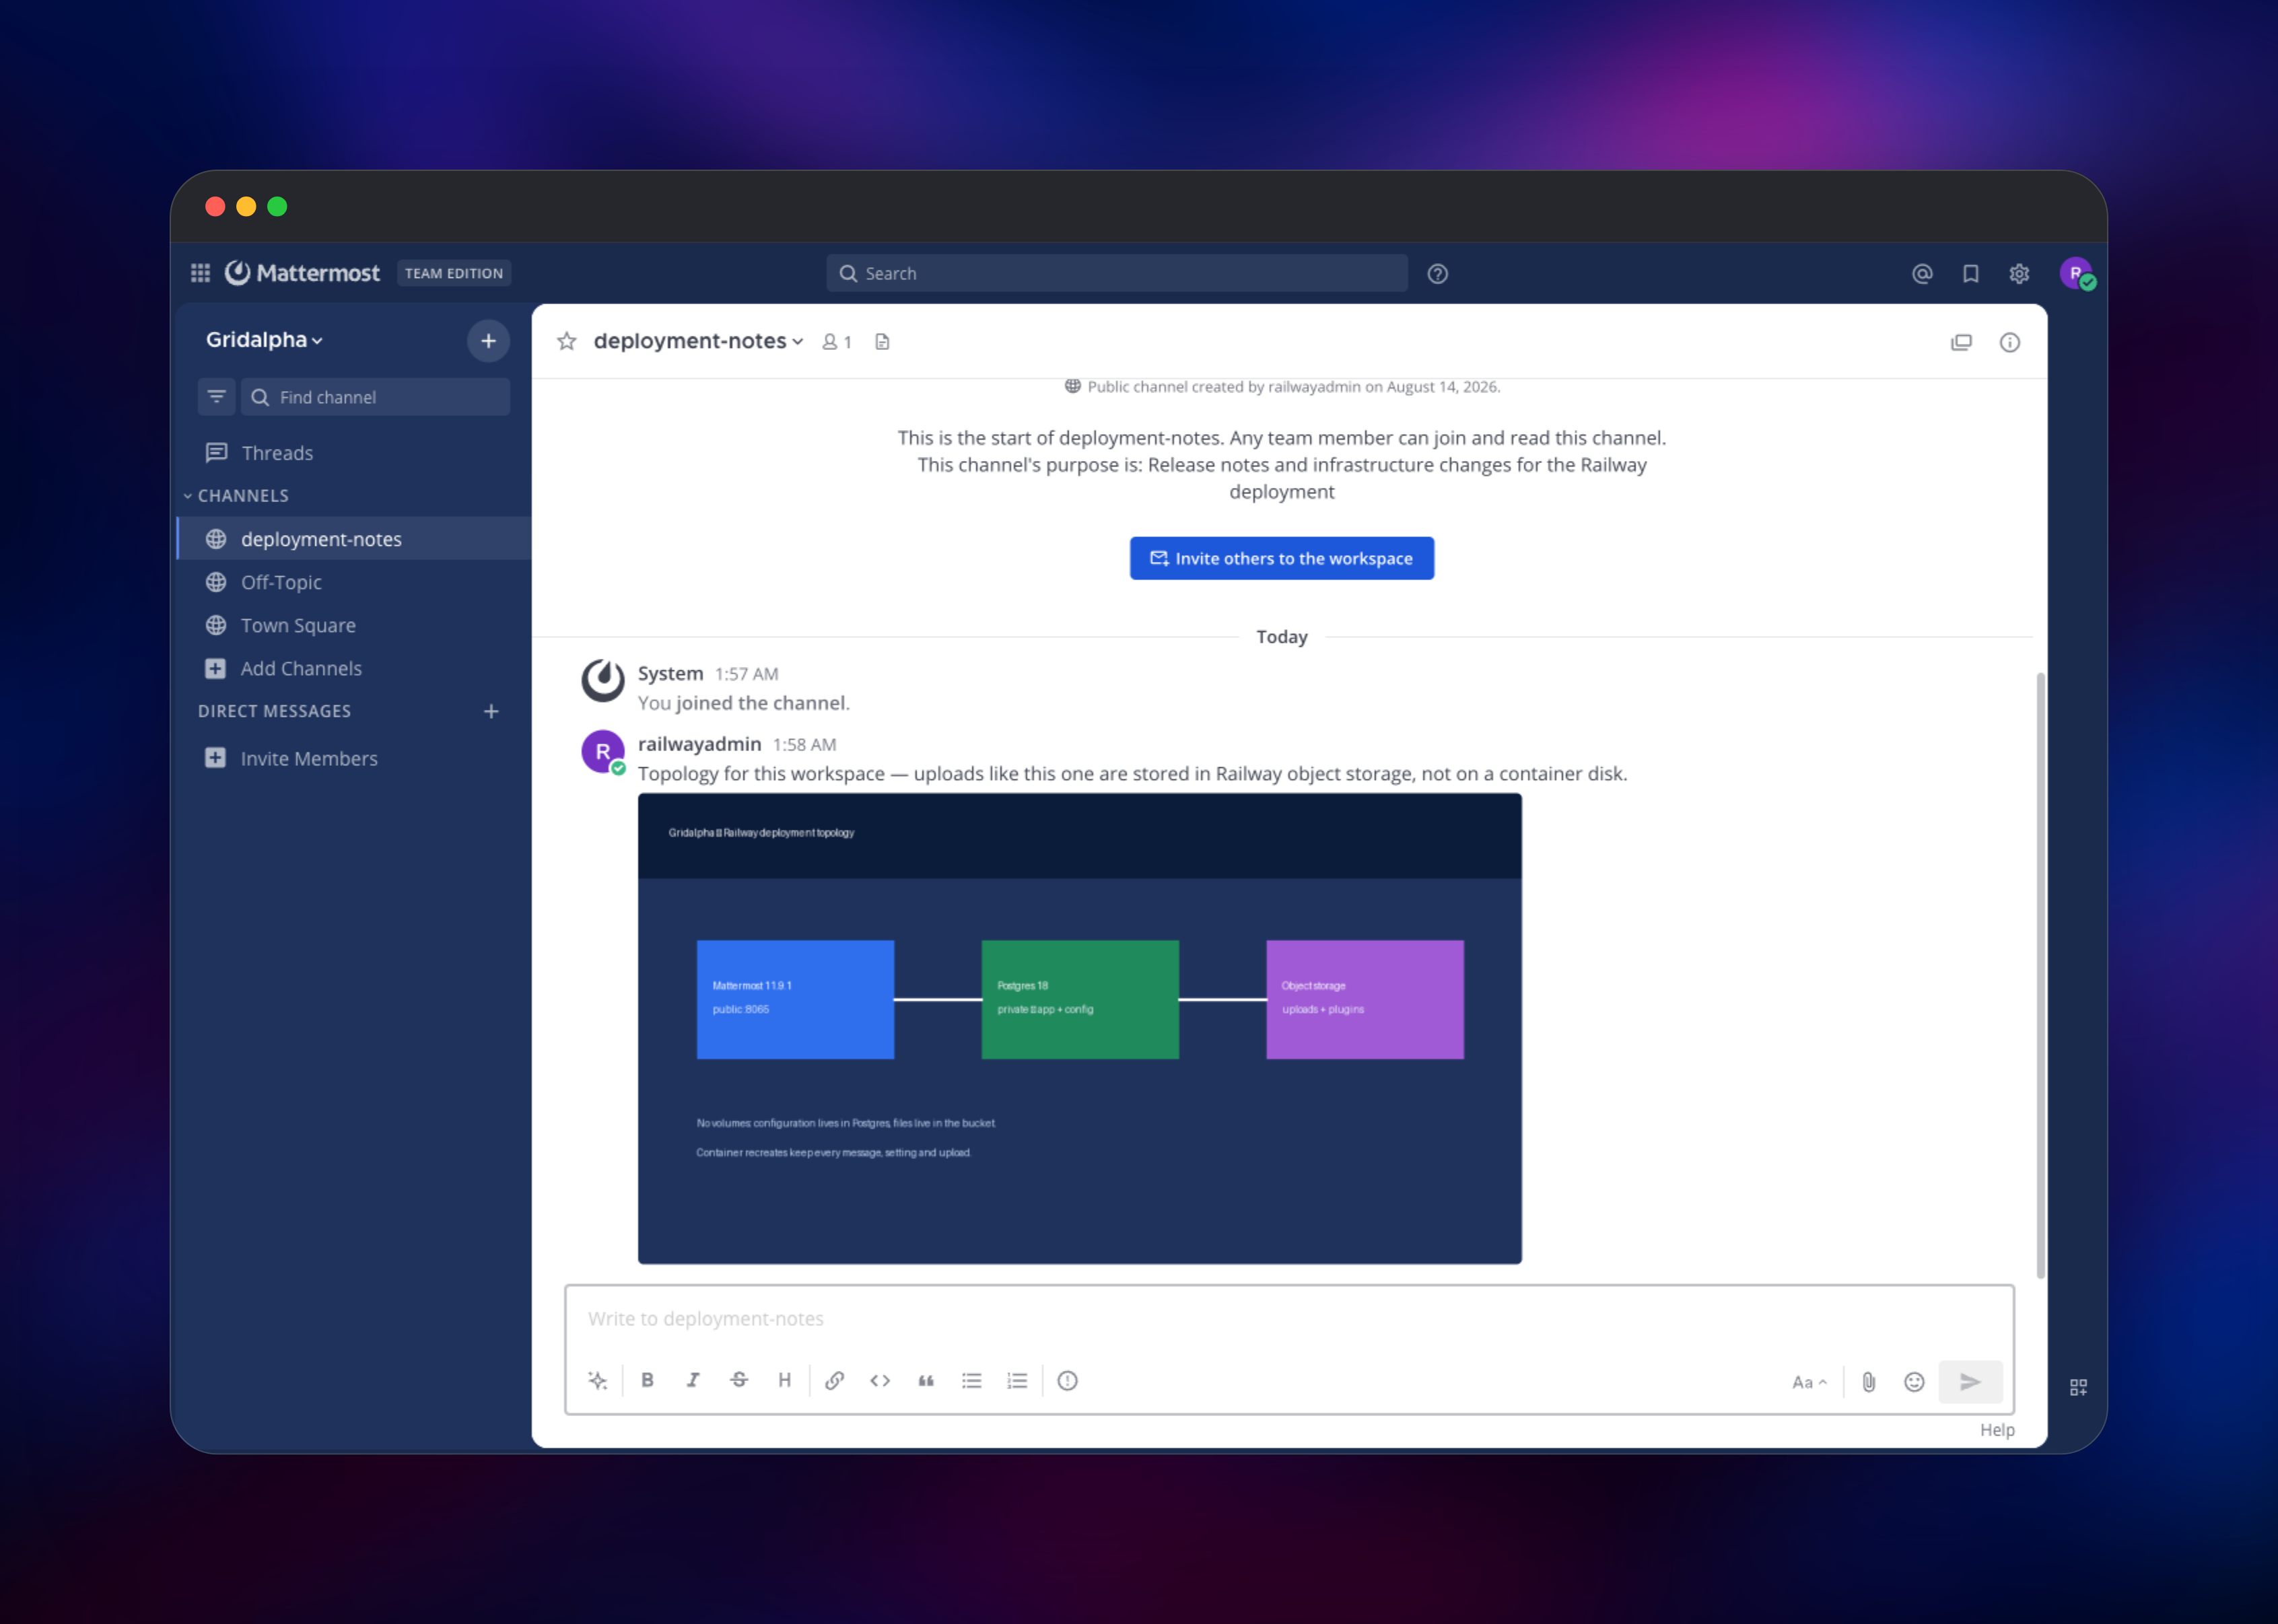The image size is (2278, 1624).
Task: Attach a file with the paperclip
Action: (x=1868, y=1382)
